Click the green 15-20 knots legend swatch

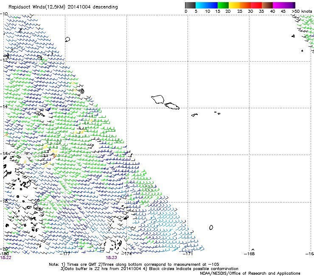[x=223, y=5]
